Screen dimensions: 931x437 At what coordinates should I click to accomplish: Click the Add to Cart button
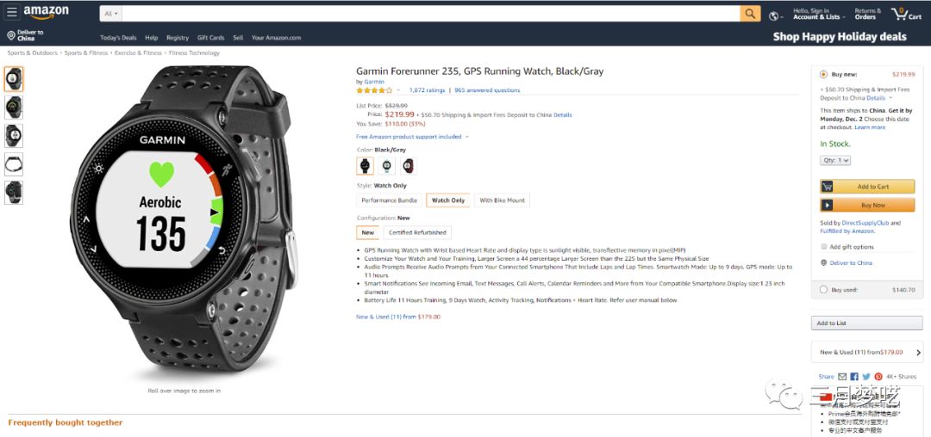point(867,187)
